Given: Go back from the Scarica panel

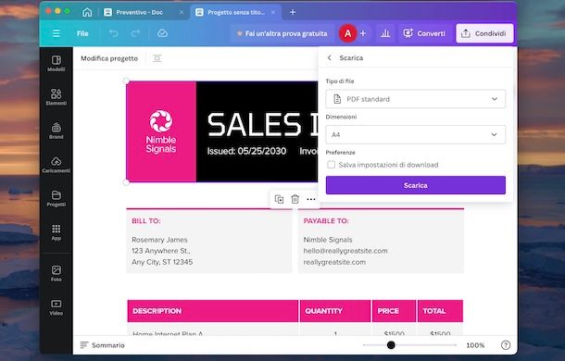Looking at the screenshot, I should coord(330,57).
